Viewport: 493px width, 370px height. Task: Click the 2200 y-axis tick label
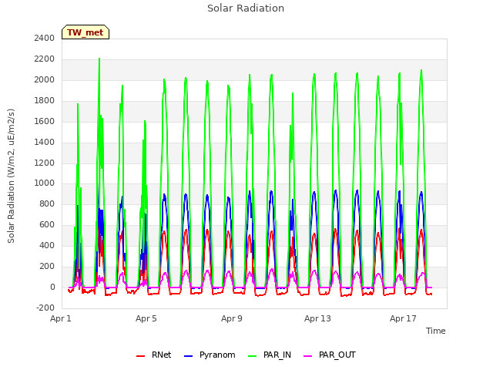click(45, 59)
